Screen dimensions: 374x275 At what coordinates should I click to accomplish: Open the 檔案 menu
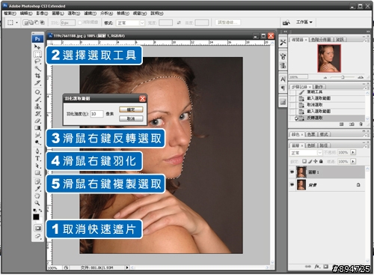coord(10,13)
